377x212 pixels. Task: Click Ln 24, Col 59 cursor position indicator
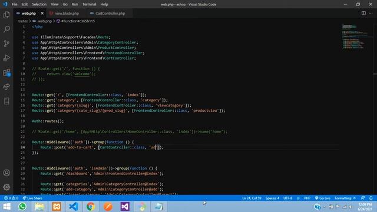(252, 198)
